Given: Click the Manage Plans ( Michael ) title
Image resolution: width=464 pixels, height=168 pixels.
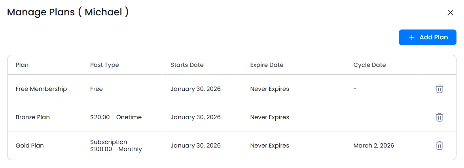Looking at the screenshot, I should pyautogui.click(x=68, y=12).
